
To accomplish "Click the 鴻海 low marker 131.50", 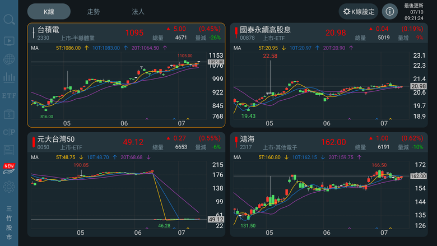I will point(248,226).
